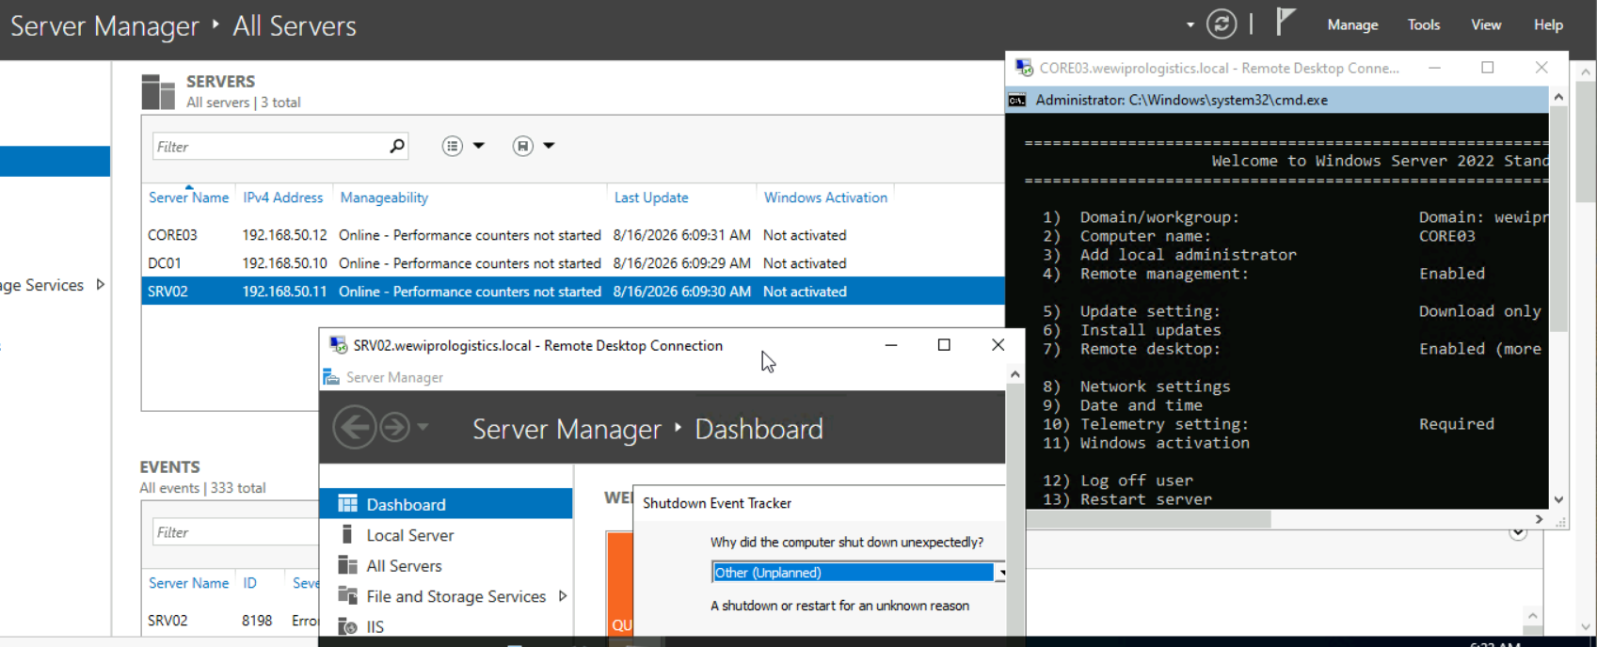Sort by IPv4 Address column header
The height and width of the screenshot is (647, 1597).
(x=282, y=197)
